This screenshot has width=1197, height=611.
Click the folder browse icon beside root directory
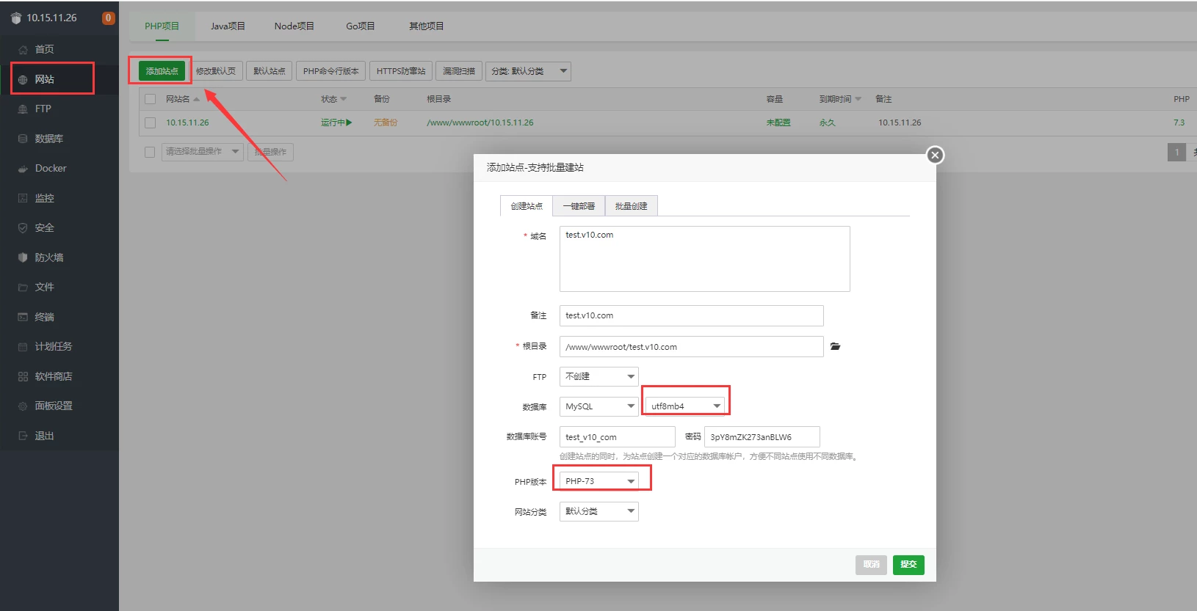[x=835, y=346]
